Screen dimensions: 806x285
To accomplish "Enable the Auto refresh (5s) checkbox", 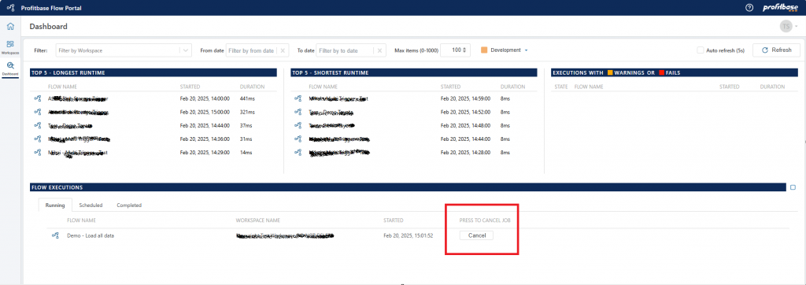I will click(700, 50).
